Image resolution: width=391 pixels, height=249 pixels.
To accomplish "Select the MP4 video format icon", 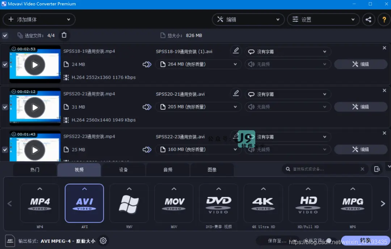I will coord(40,203).
